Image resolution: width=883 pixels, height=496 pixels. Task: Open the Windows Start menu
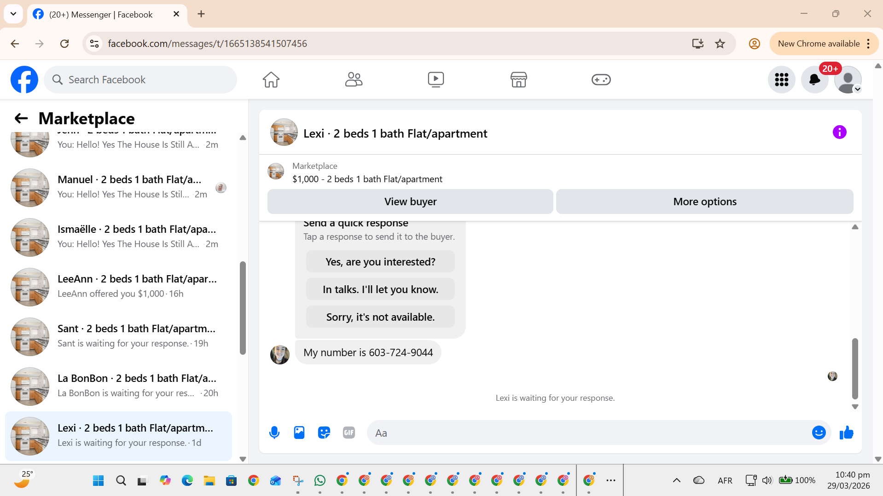click(99, 481)
